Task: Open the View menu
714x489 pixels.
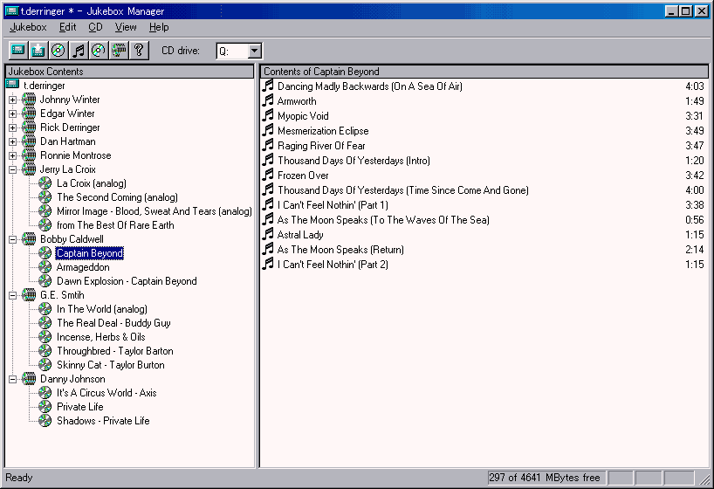Action: (x=126, y=27)
